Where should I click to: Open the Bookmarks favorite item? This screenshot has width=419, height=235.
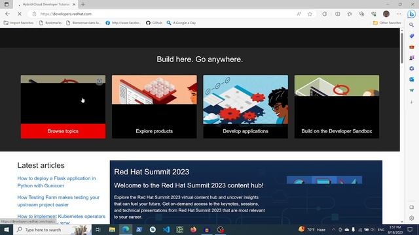[x=50, y=23]
